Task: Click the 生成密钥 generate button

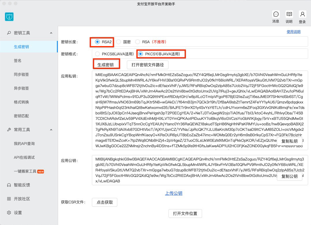Action: pos(106,65)
